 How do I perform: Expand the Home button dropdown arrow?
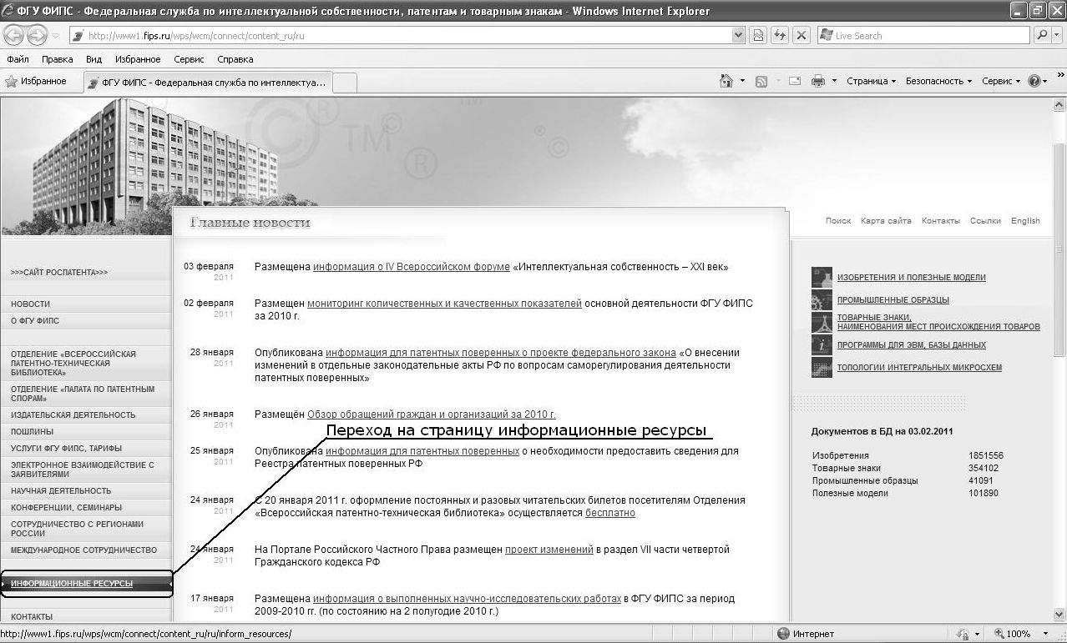tap(742, 81)
